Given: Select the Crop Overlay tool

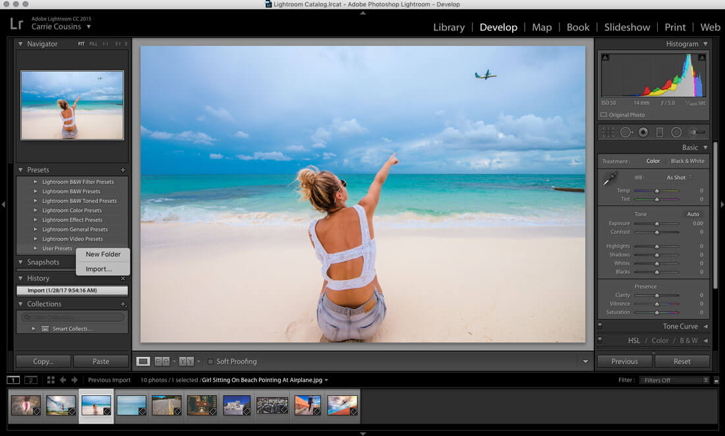Looking at the screenshot, I should pos(608,132).
